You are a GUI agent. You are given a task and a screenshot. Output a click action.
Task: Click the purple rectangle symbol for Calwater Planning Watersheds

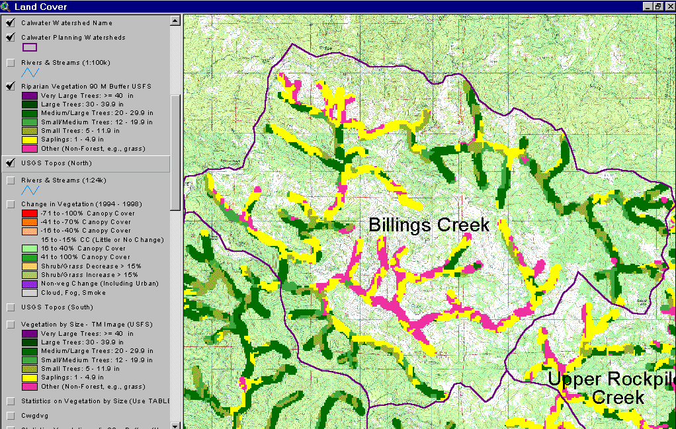(29, 48)
